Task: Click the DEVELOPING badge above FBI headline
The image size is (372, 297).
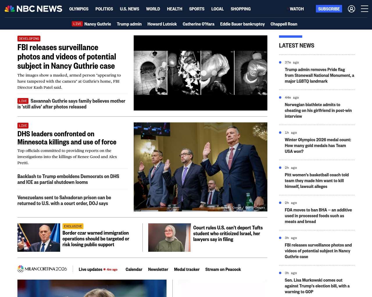Action: (x=29, y=39)
